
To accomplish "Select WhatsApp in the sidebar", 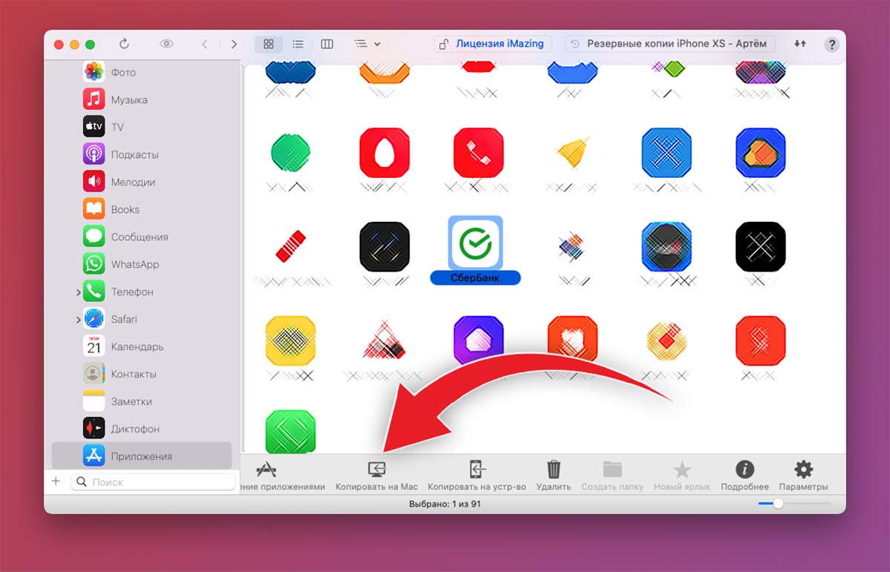I will click(141, 264).
